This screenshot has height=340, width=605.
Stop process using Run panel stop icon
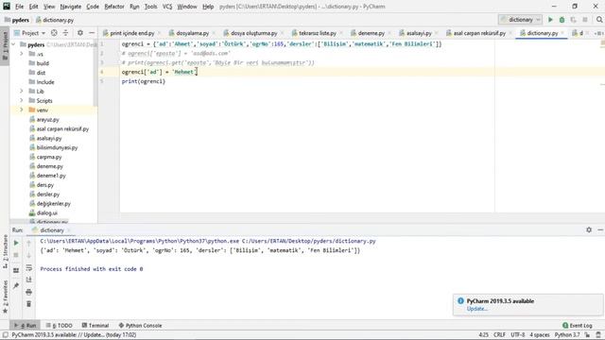(16, 255)
